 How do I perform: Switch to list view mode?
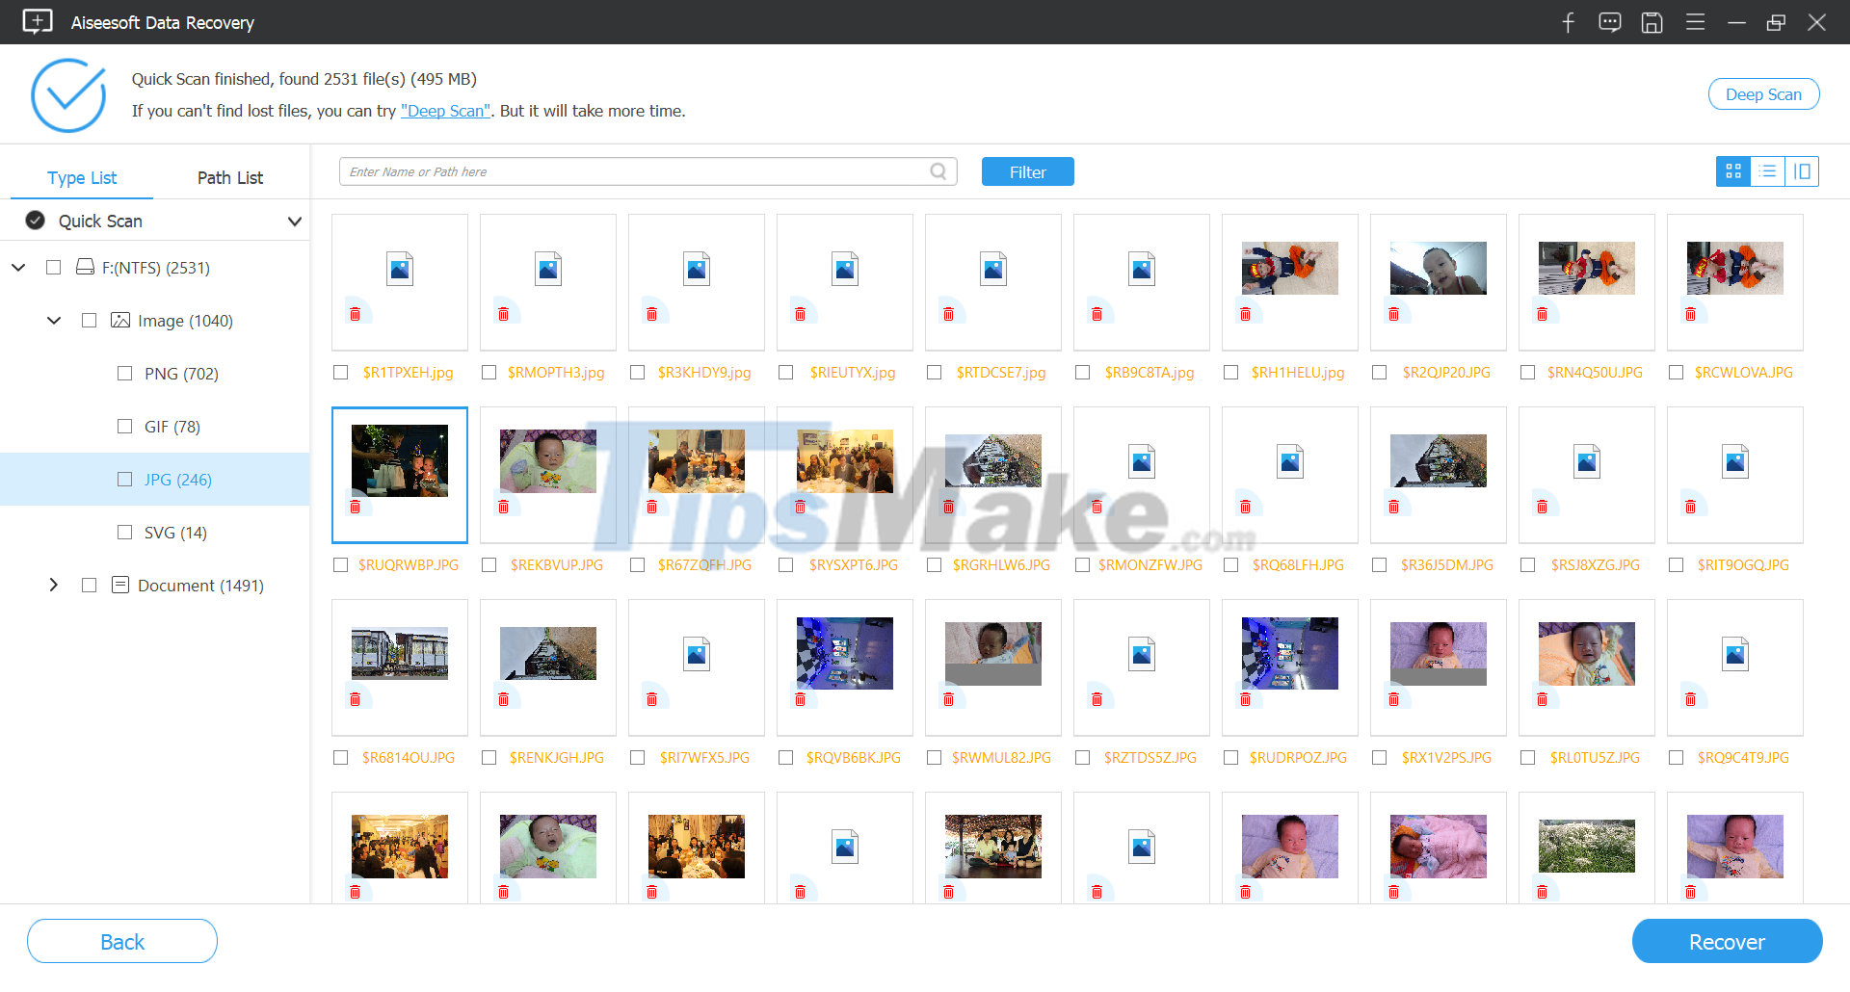pyautogui.click(x=1768, y=170)
